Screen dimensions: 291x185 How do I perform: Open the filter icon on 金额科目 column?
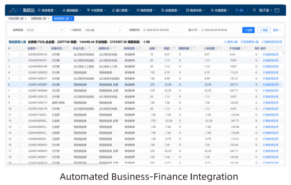point(115,49)
